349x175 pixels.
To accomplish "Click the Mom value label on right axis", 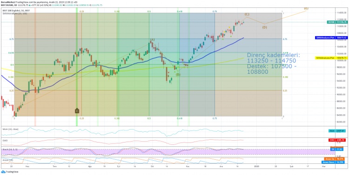I will click(x=337, y=131).
